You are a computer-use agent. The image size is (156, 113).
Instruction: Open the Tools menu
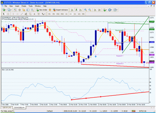coord(30,6)
